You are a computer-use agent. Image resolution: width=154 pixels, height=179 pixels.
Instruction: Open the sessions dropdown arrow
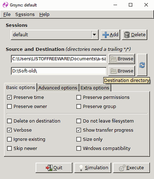94,35
